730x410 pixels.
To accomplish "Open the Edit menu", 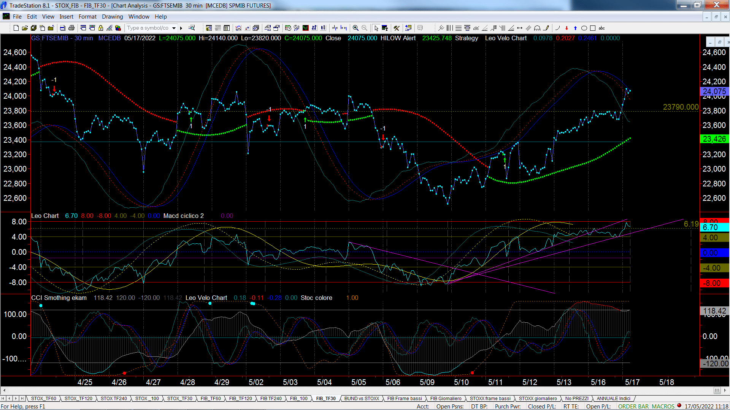I will [x=32, y=17].
